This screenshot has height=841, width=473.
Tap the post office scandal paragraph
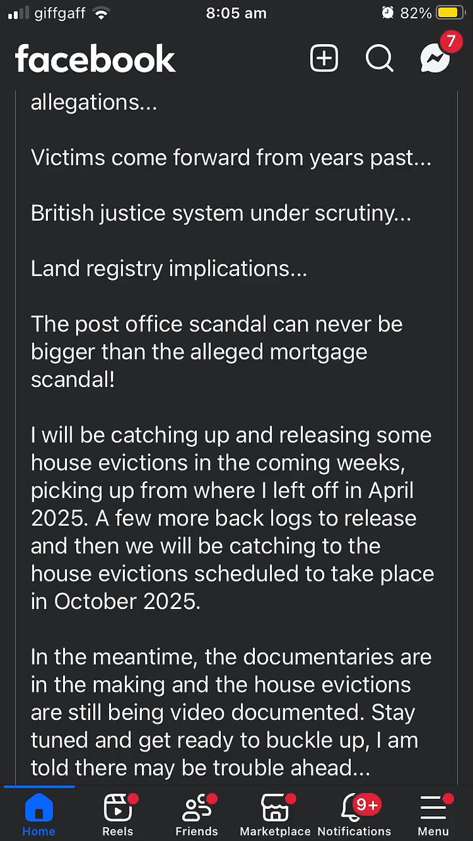click(217, 352)
